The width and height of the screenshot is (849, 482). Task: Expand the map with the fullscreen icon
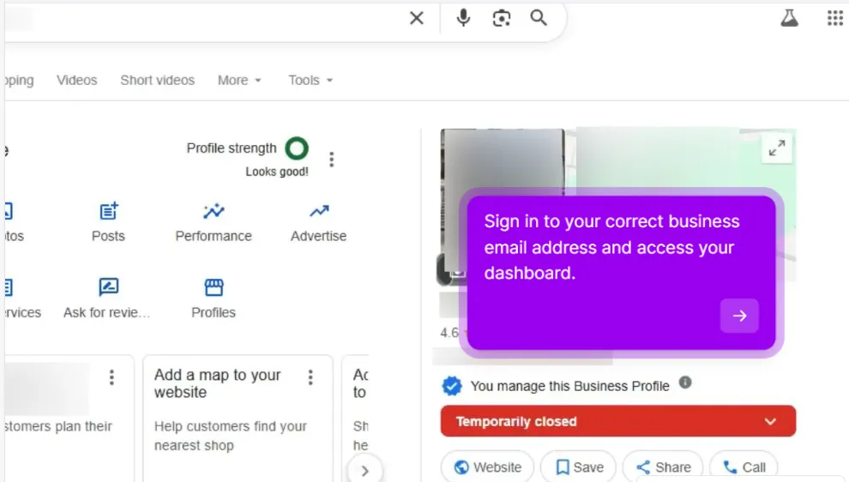776,148
